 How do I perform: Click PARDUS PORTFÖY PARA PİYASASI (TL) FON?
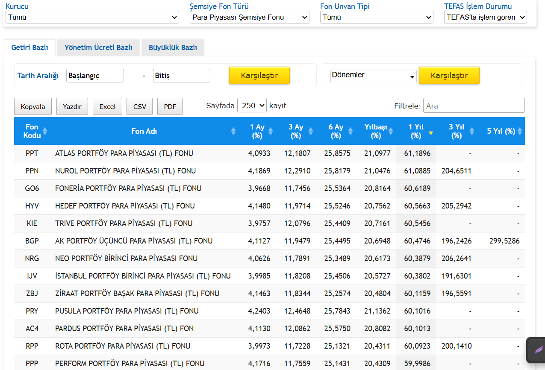coord(124,329)
